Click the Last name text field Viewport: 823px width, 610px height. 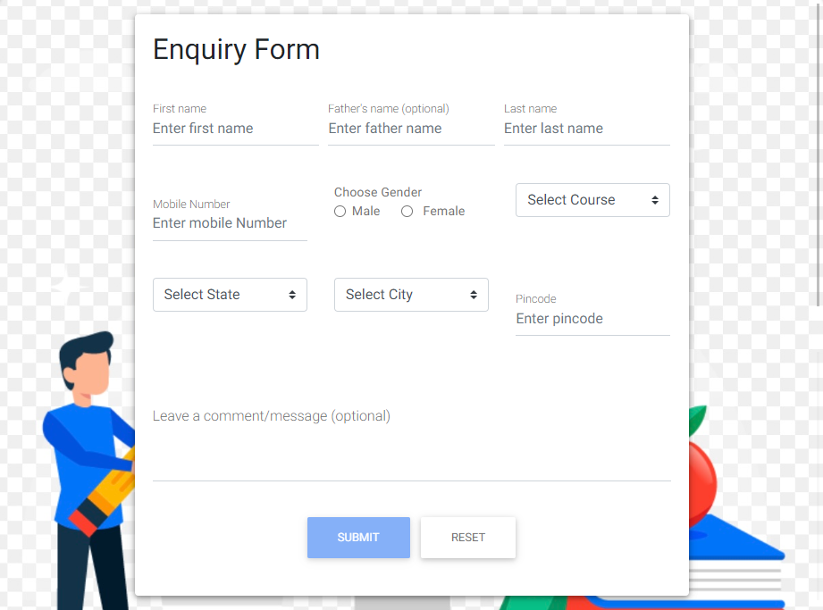coord(586,129)
